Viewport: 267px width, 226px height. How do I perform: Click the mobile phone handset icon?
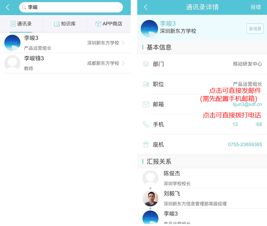[146, 125]
